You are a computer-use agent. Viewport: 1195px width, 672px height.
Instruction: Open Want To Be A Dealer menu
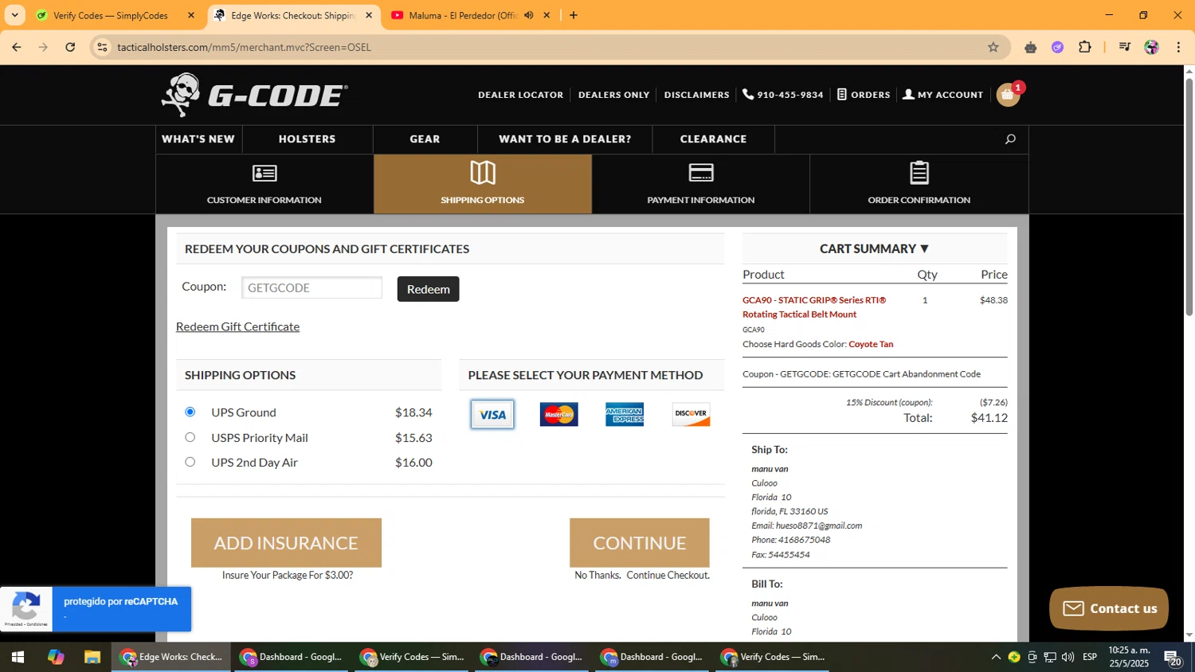click(565, 139)
